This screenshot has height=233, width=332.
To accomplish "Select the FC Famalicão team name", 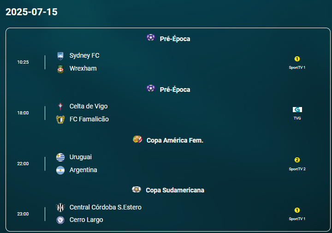I will click(x=89, y=119).
